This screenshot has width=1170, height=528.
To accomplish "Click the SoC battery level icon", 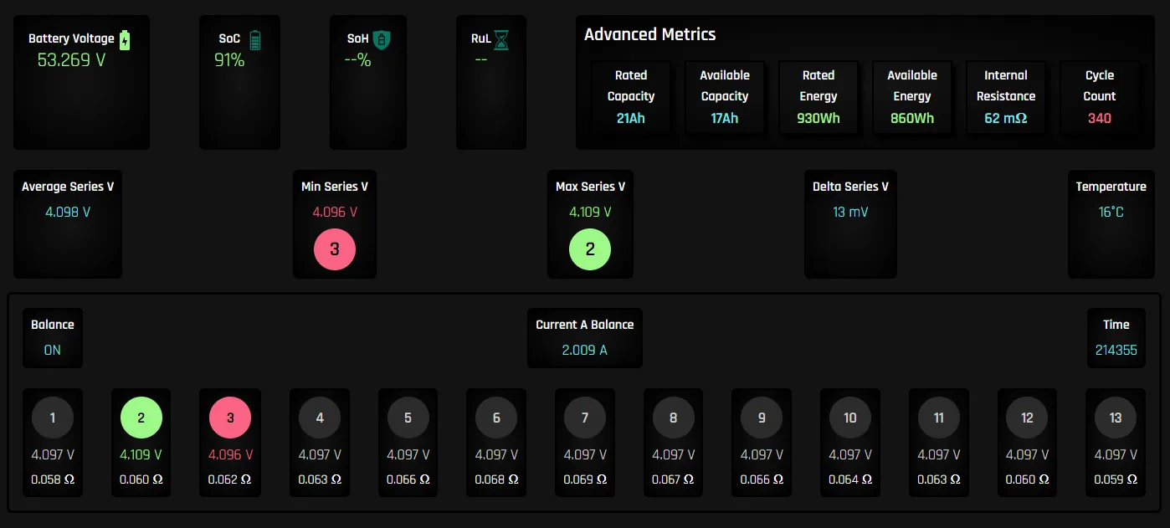I will point(255,39).
